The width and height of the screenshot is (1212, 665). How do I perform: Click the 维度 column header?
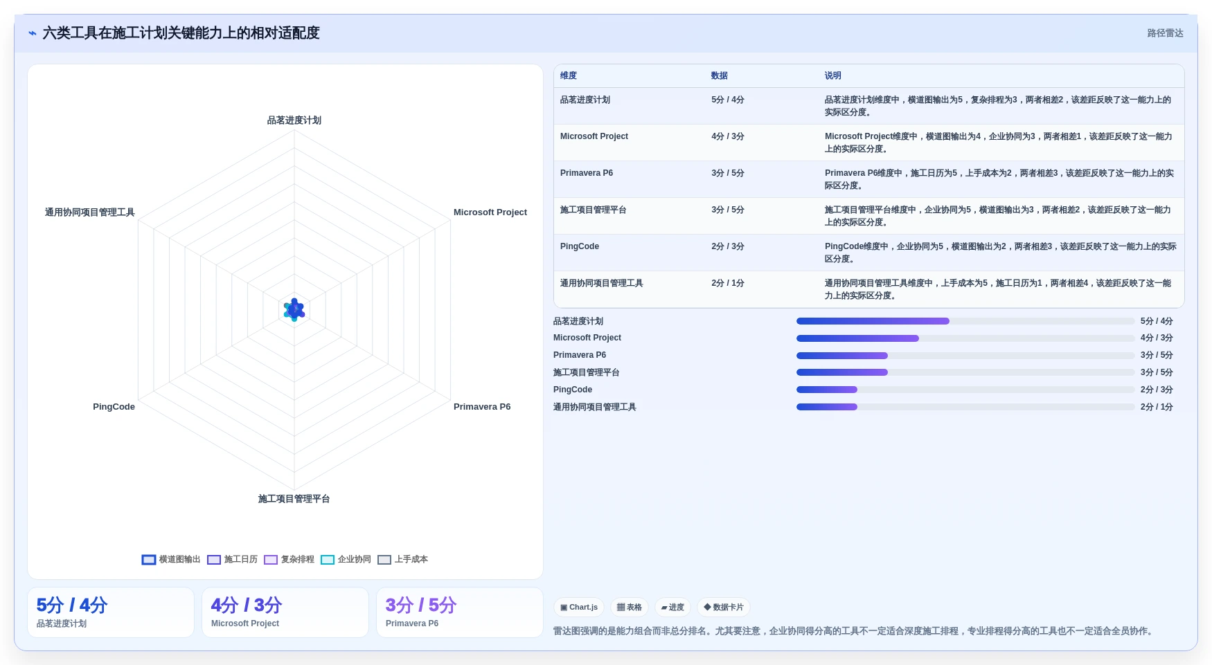pyautogui.click(x=569, y=75)
